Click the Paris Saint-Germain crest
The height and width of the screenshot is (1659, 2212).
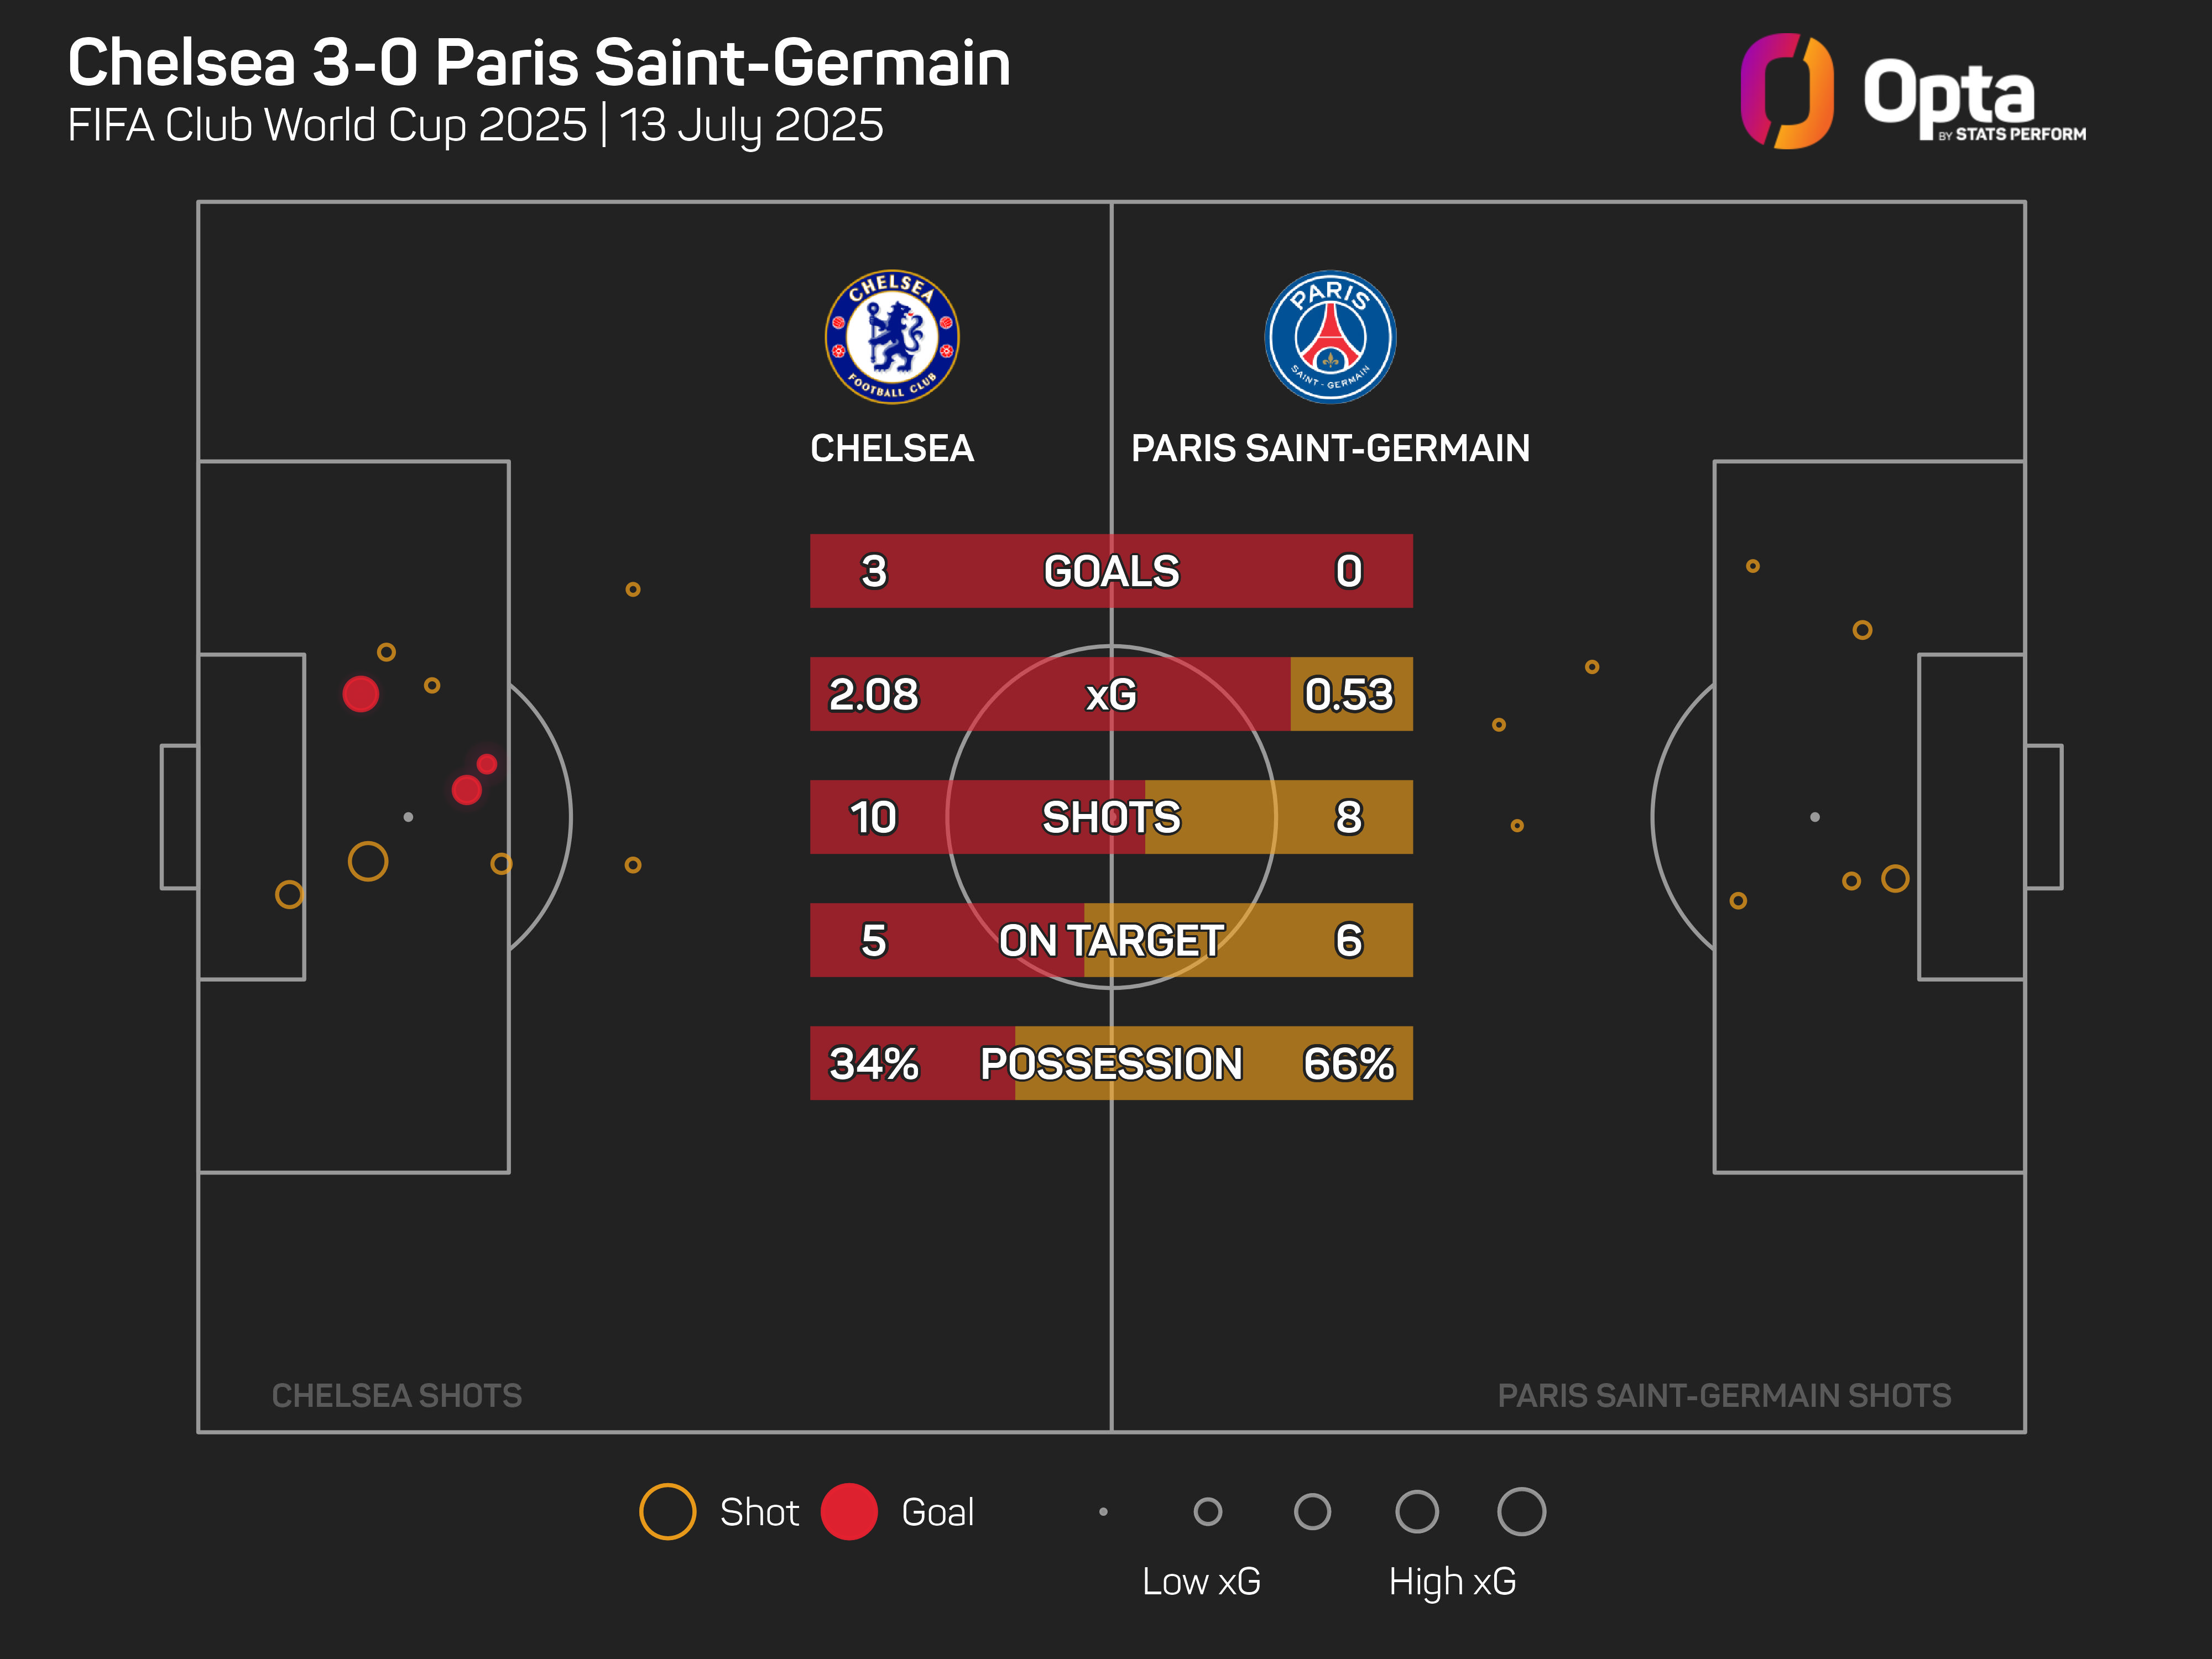(1330, 337)
